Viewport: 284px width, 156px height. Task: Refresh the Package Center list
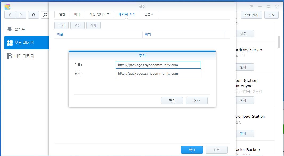tap(34, 15)
